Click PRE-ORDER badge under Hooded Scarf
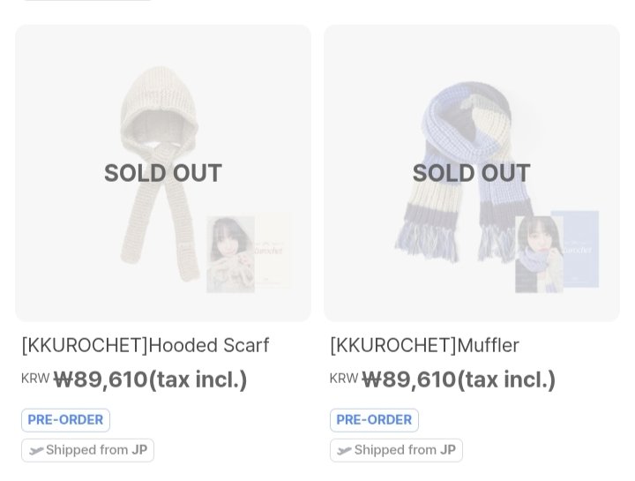 click(x=65, y=420)
